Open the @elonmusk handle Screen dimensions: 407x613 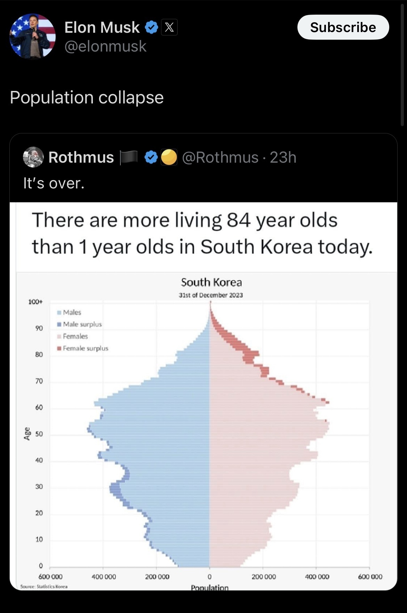[x=105, y=46]
